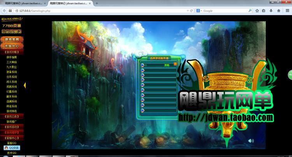292x157 pixels.
Task: Go to home page via house icon
Action: point(278,10)
